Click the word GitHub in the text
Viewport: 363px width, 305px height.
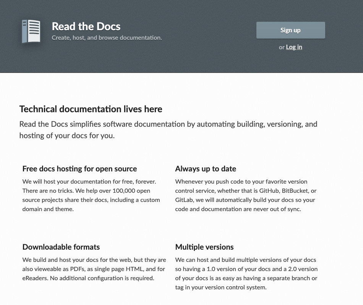[x=270, y=191]
